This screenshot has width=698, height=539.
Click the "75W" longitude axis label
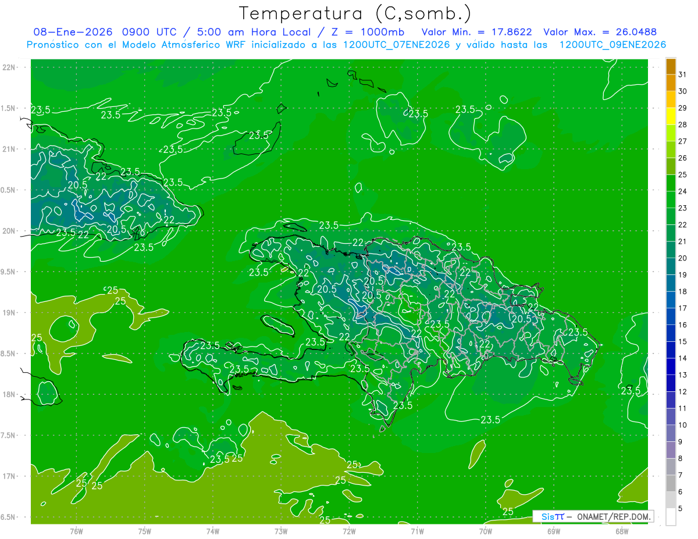(x=145, y=531)
